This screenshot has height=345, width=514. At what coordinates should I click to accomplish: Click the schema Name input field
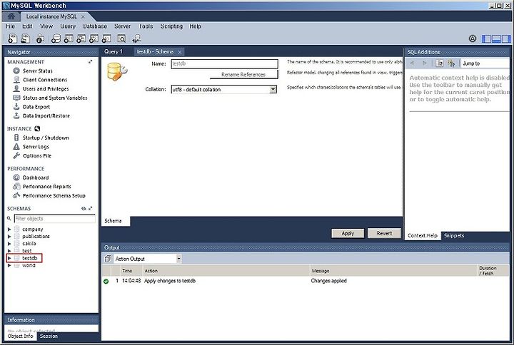[225, 64]
